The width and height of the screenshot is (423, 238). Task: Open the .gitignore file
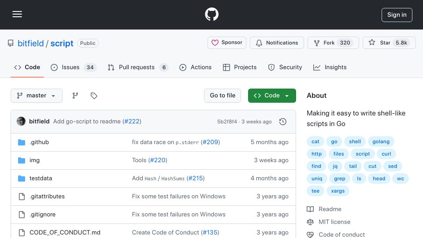[x=42, y=215]
